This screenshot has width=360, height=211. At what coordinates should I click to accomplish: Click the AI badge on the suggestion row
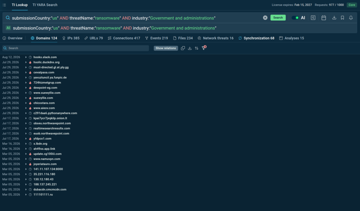tap(8, 28)
